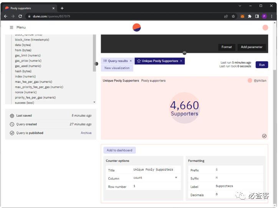Click the share page icon in address bar
The image size is (278, 208).
click(226, 16)
